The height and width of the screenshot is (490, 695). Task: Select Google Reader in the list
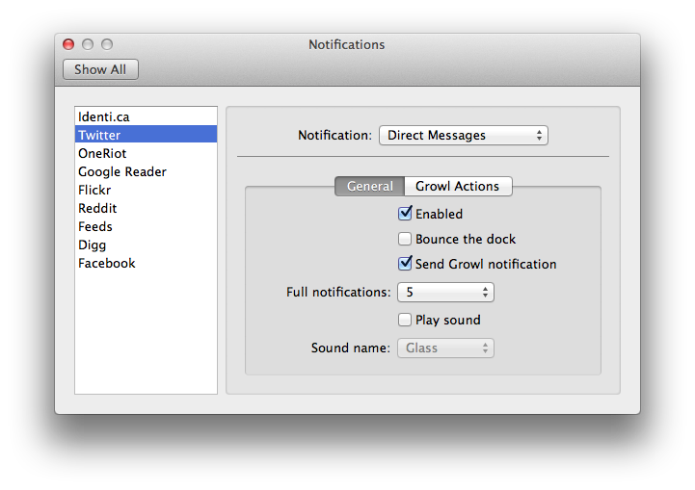[122, 171]
